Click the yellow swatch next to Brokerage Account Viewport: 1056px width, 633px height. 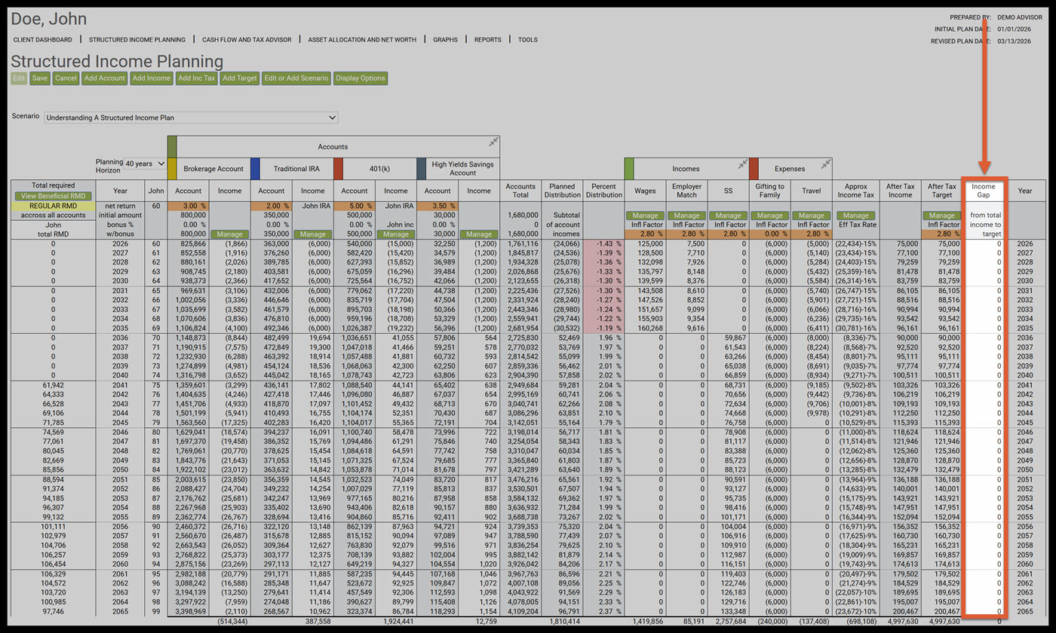171,168
